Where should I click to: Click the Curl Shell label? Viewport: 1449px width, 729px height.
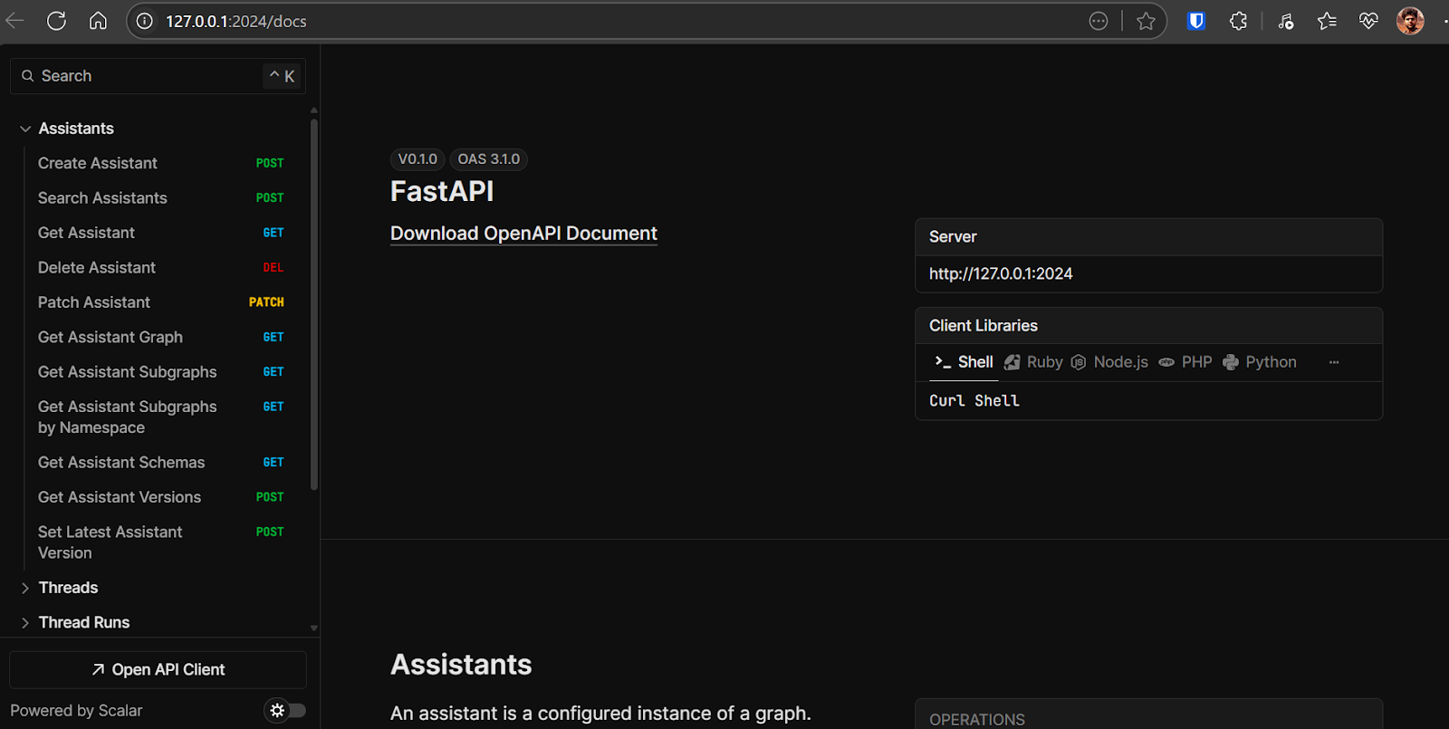click(x=974, y=400)
